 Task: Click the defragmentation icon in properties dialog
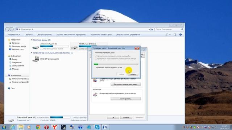pyautogui.click(x=95, y=80)
